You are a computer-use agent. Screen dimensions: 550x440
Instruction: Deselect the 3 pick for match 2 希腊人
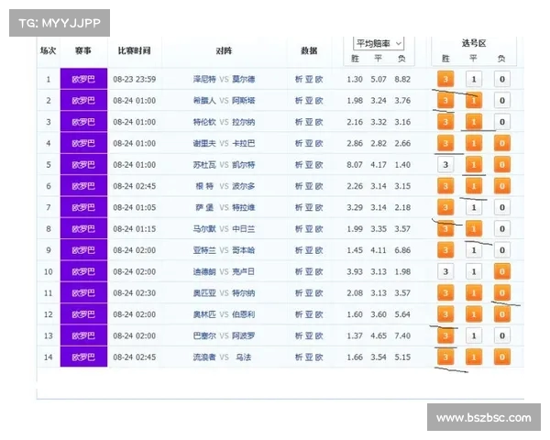click(445, 101)
